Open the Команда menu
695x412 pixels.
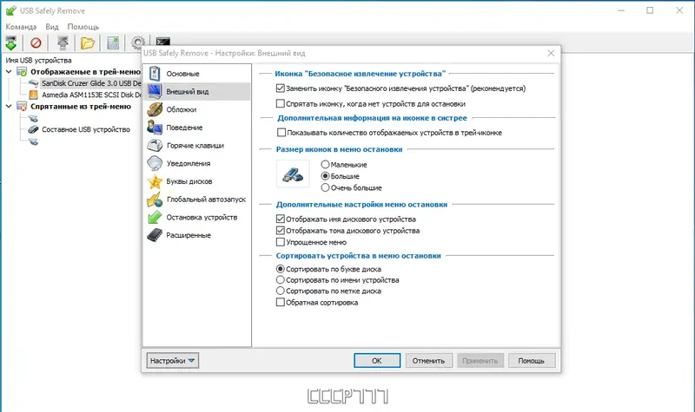coord(21,27)
